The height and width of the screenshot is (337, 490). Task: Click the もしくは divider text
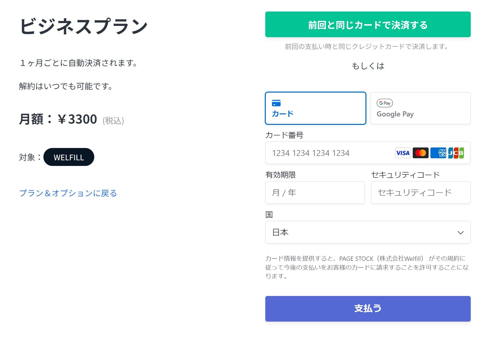pos(368,66)
